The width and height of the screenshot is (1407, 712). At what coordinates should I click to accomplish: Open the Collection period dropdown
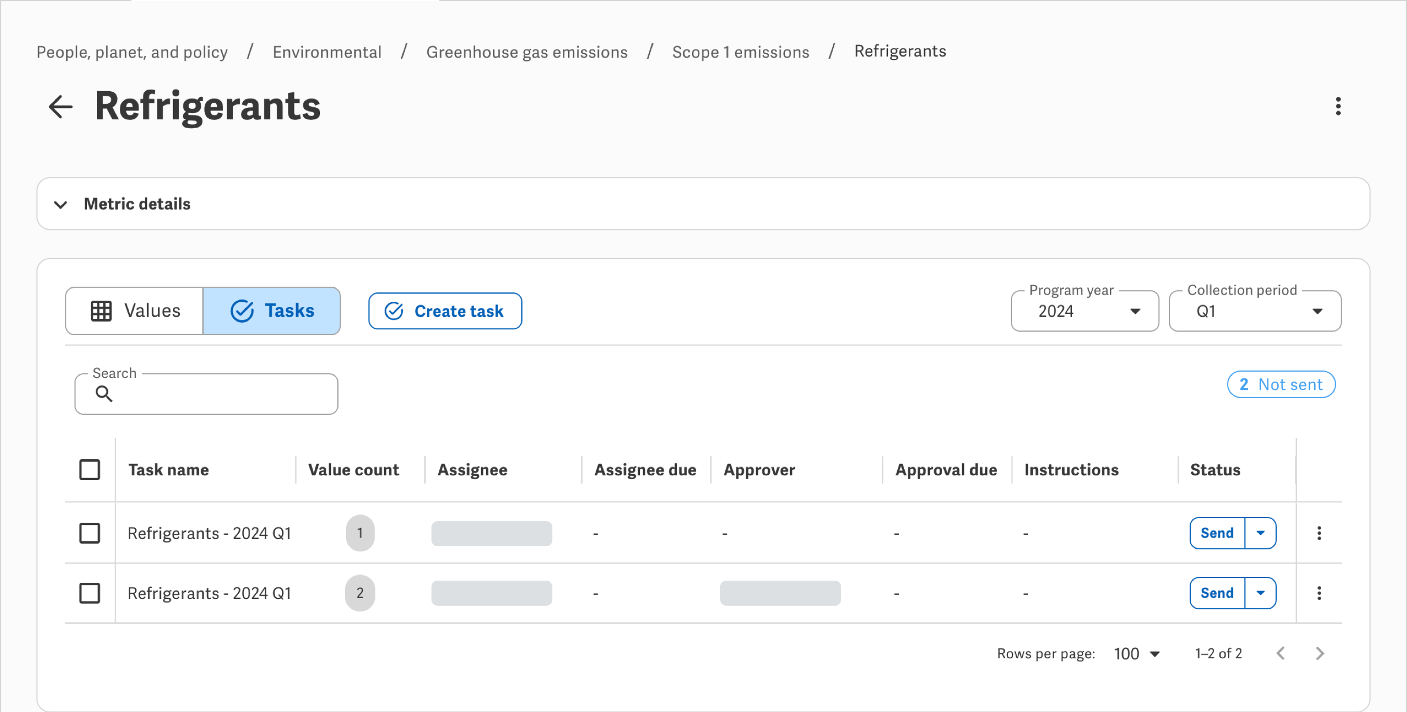pos(1318,311)
